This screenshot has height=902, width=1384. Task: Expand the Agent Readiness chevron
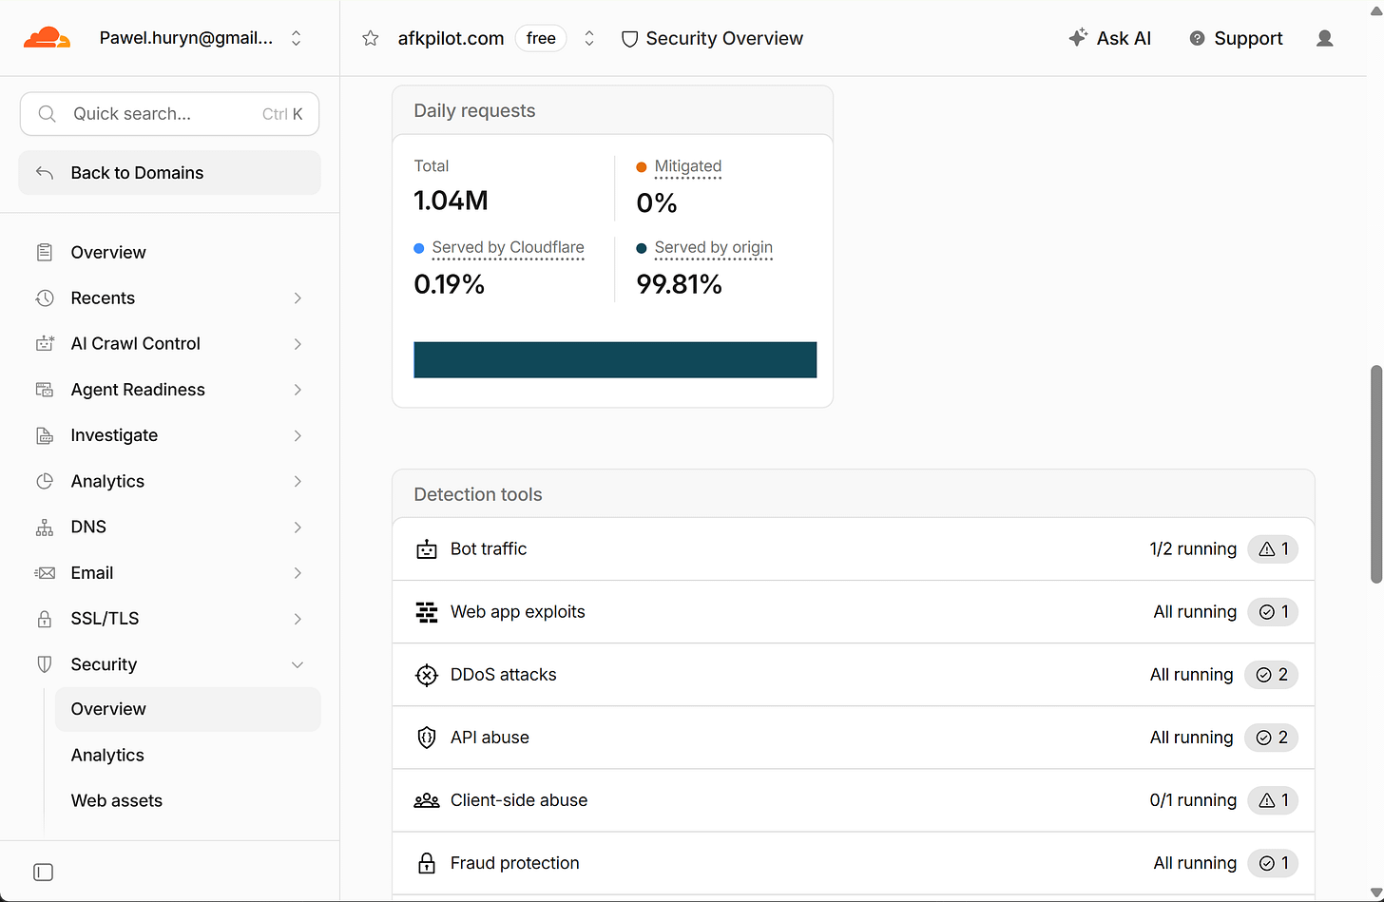(x=298, y=390)
